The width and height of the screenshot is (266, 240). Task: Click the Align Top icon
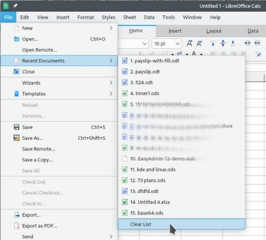point(213,44)
